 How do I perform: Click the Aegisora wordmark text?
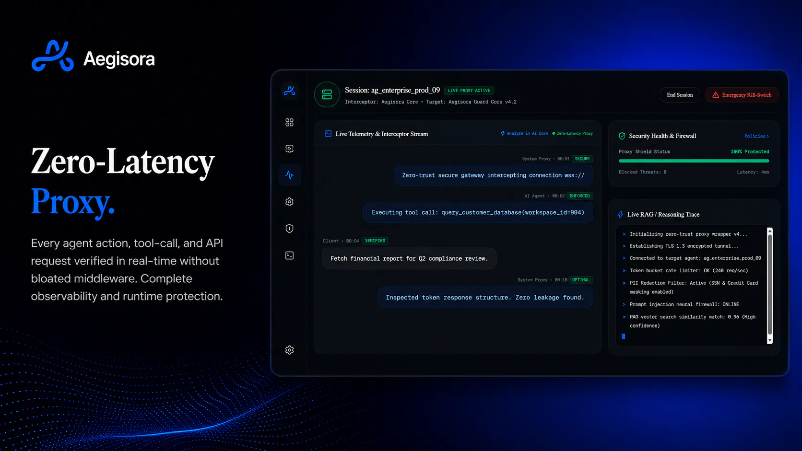coord(119,59)
